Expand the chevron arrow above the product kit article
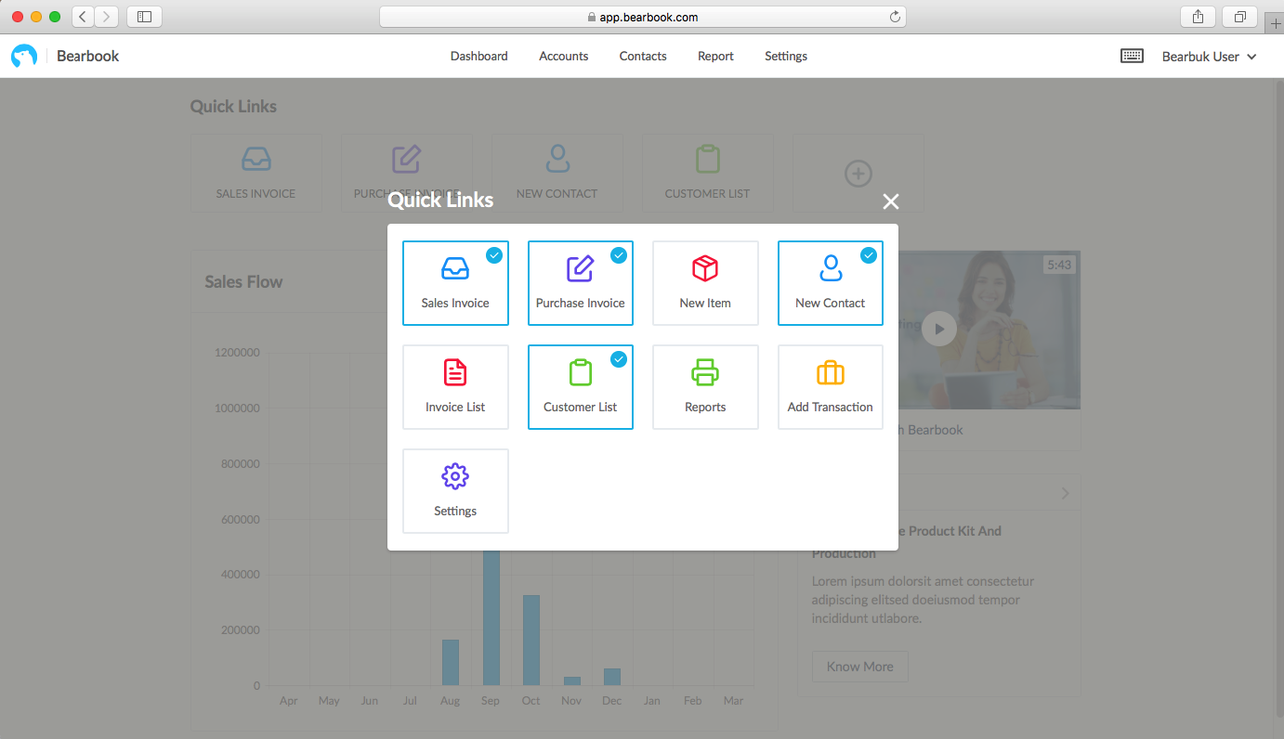Viewport: 1284px width, 739px height. 1066,493
